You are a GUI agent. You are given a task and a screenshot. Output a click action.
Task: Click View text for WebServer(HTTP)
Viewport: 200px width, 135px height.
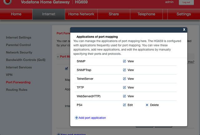131,96
